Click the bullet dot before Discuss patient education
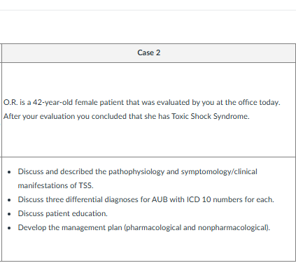296x270 pixels. [9, 214]
